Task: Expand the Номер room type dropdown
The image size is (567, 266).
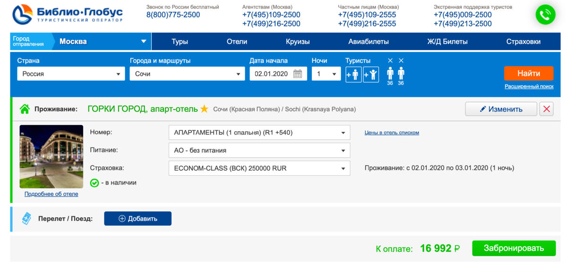Action: (x=259, y=133)
